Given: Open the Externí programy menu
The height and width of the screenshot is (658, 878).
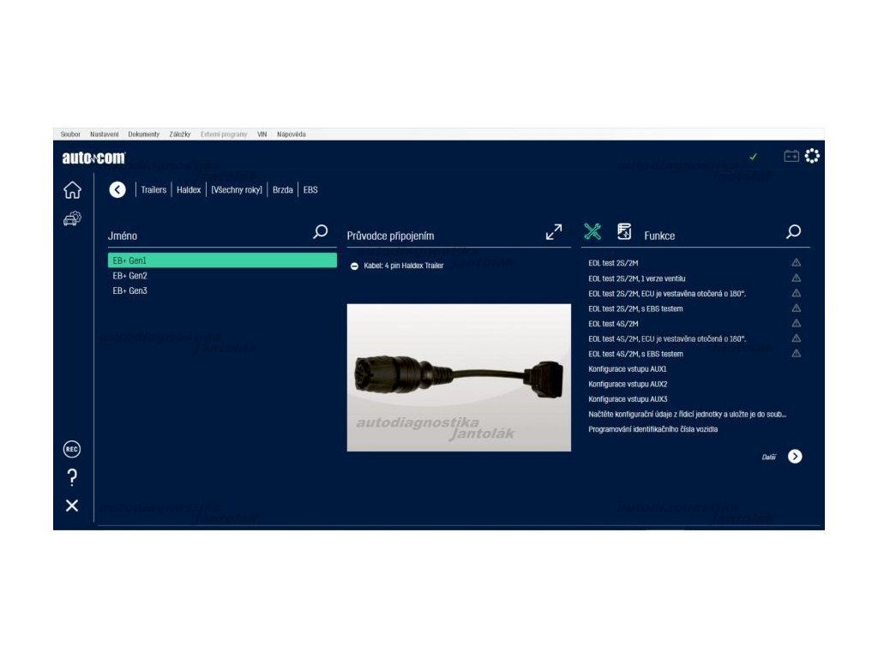Looking at the screenshot, I should [x=224, y=135].
